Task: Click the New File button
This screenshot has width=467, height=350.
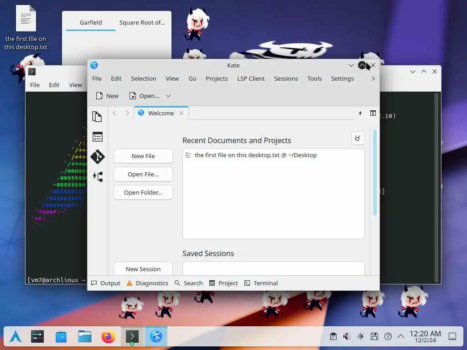Action: 143,156
